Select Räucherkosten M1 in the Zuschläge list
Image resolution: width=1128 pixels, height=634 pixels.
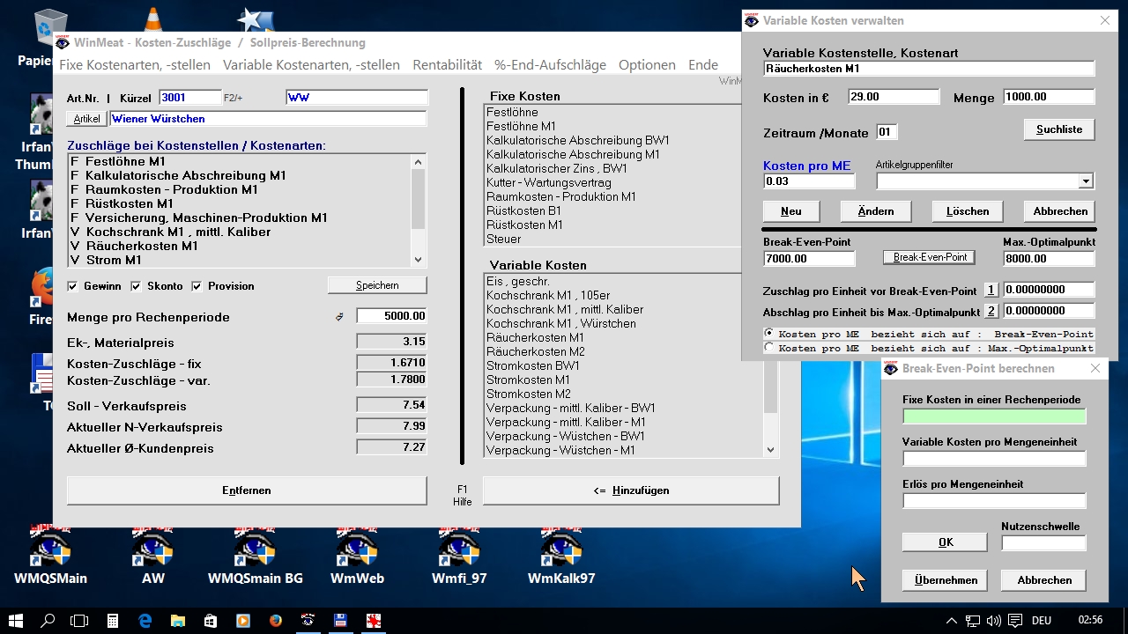pos(141,246)
